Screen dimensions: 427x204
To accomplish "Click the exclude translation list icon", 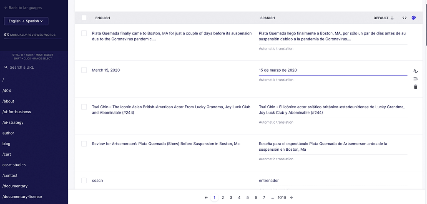I will 415,79.
